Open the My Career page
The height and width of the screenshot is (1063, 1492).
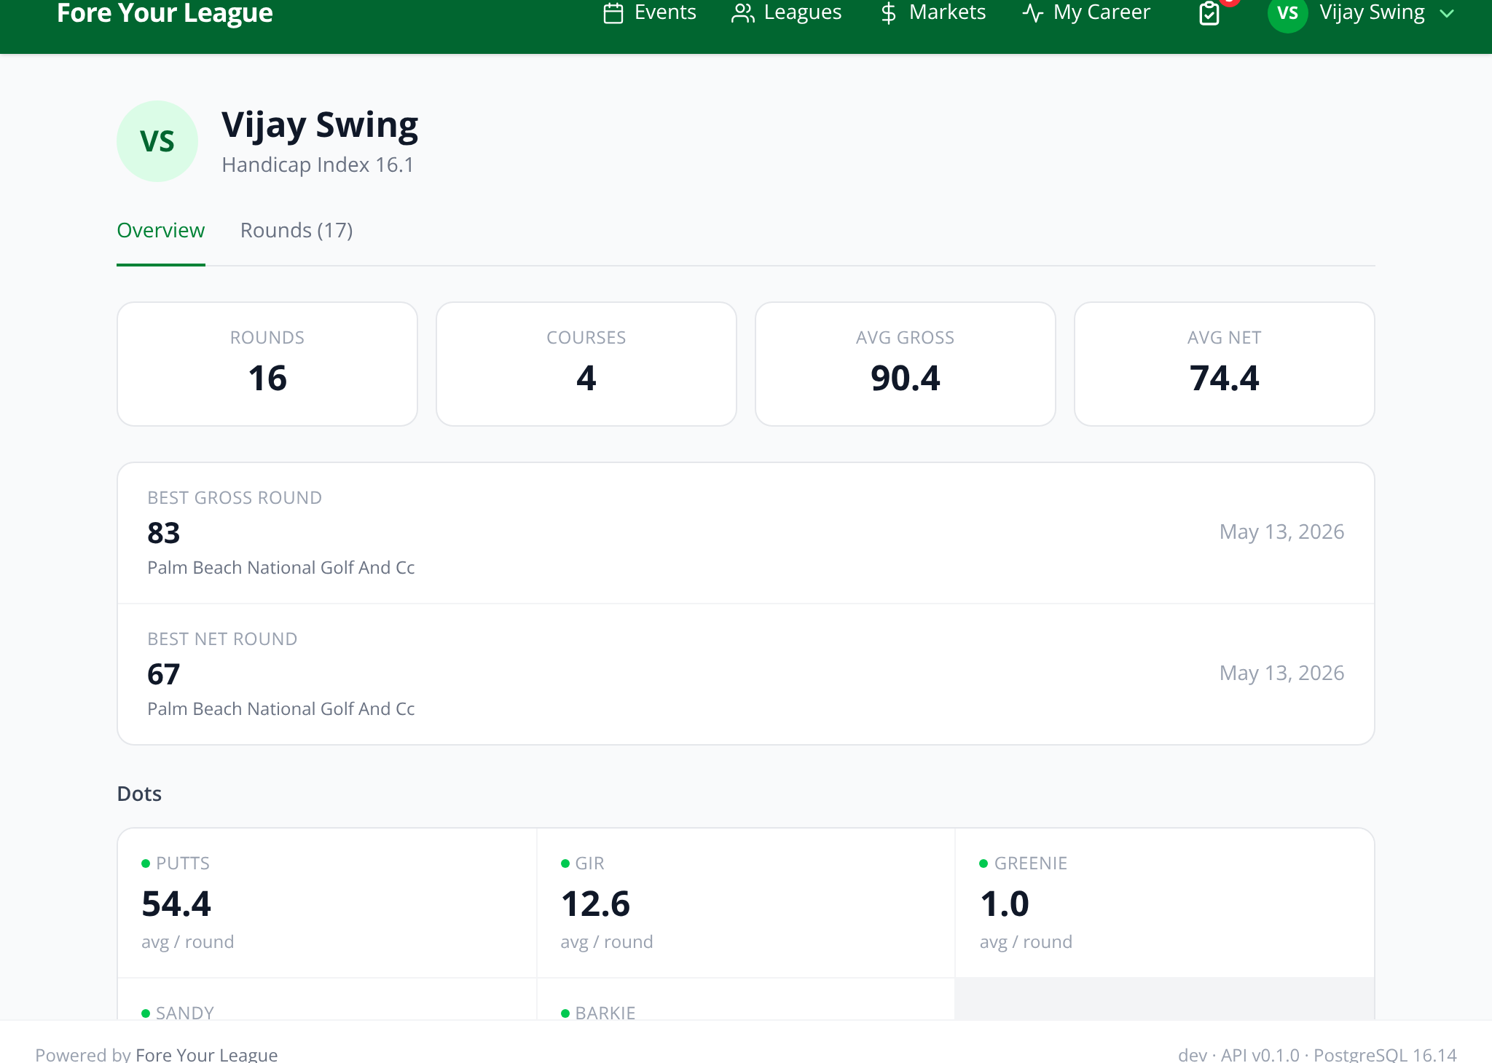1086,13
